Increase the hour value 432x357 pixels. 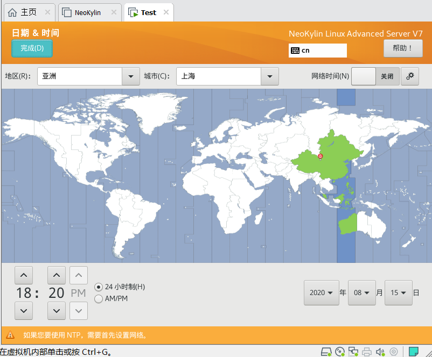click(24, 275)
